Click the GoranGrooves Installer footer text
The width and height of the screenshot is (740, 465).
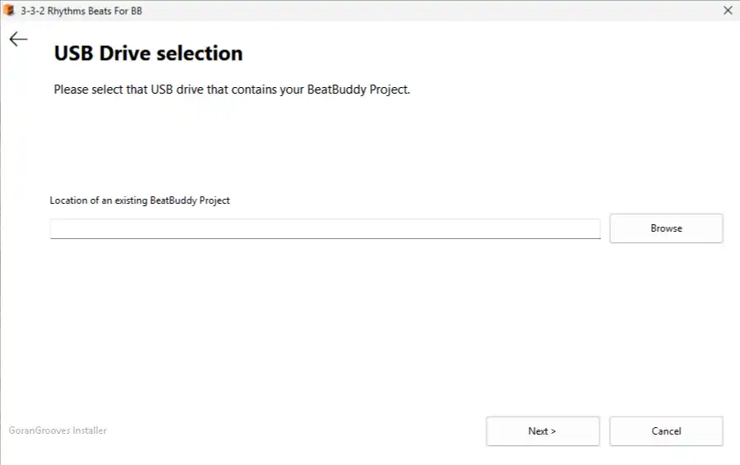(x=58, y=430)
